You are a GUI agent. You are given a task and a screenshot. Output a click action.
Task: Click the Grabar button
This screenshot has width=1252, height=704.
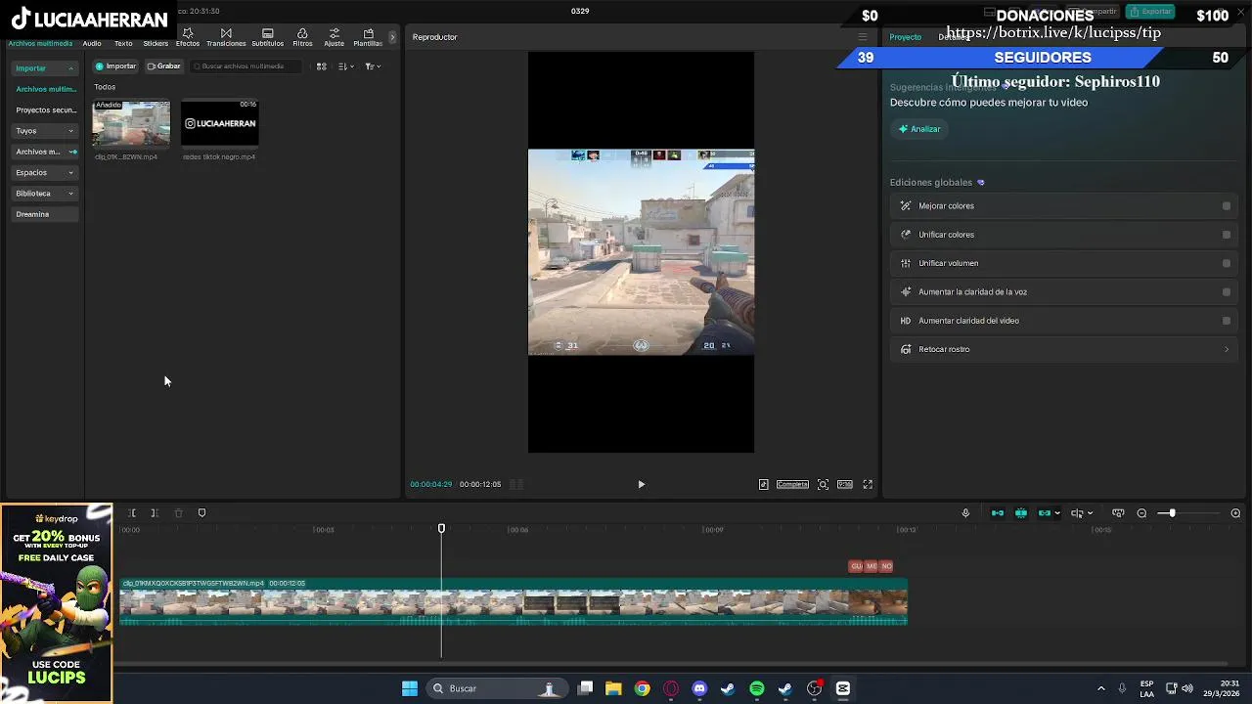pyautogui.click(x=163, y=66)
